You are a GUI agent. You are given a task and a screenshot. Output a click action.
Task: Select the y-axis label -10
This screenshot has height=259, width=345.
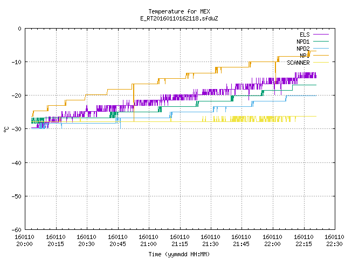pos(17,62)
